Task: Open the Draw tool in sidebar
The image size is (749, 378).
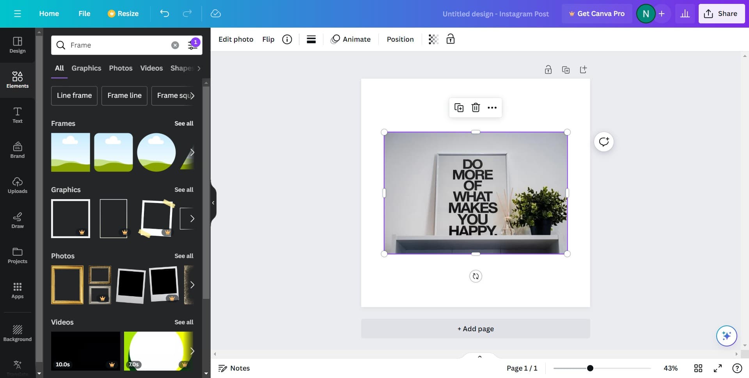Action: (18, 220)
